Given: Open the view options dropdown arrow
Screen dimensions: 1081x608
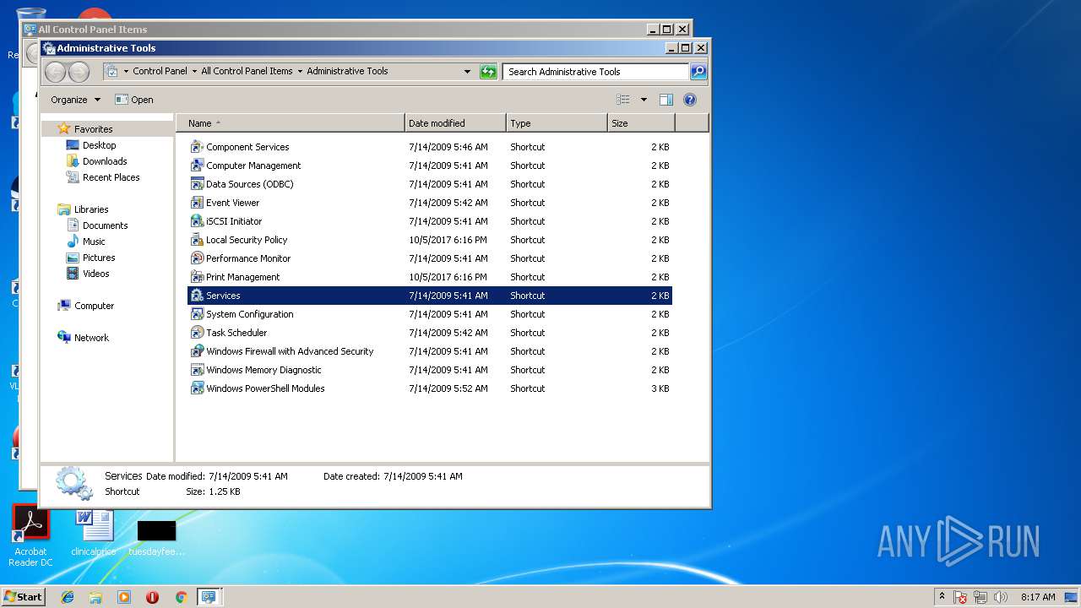Looking at the screenshot, I should coord(644,100).
